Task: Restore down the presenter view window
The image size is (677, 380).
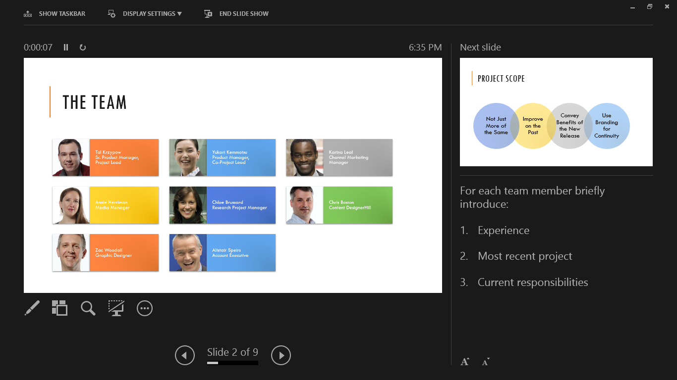Action: coord(650,6)
